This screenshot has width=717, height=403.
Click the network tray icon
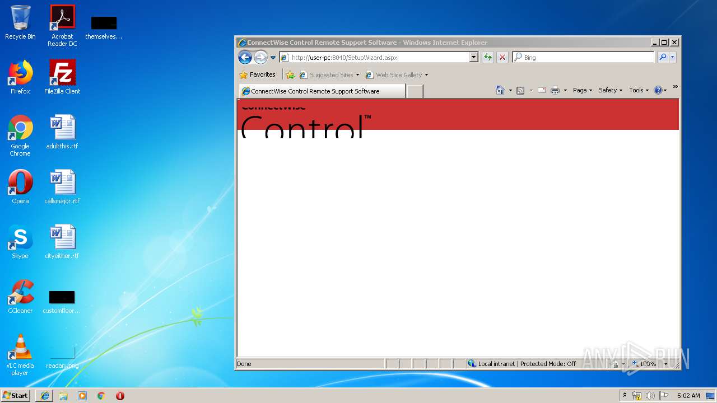tap(637, 396)
